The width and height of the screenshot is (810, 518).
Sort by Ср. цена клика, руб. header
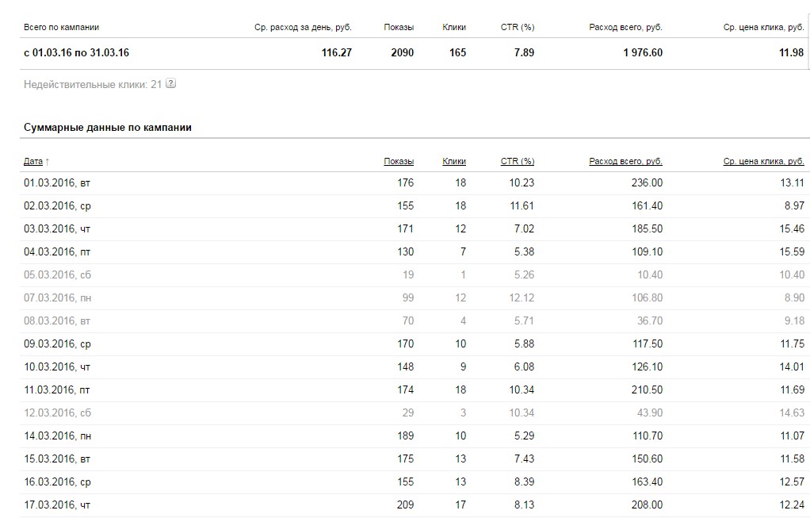point(763,161)
